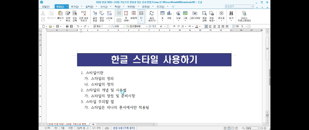Toggle italic 가 formatting button

(x=179, y=26)
